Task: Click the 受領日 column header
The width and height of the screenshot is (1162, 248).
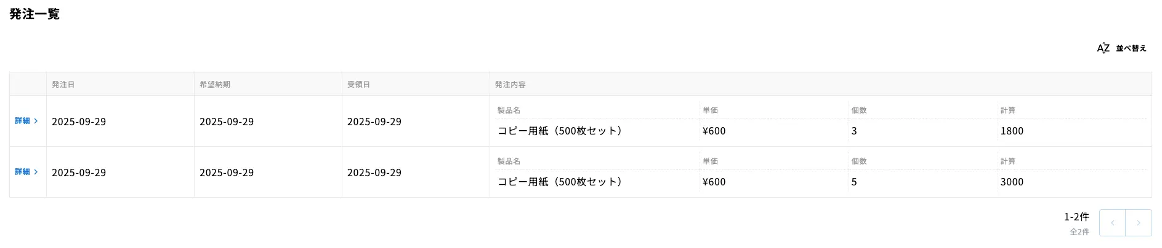Action: click(x=358, y=84)
